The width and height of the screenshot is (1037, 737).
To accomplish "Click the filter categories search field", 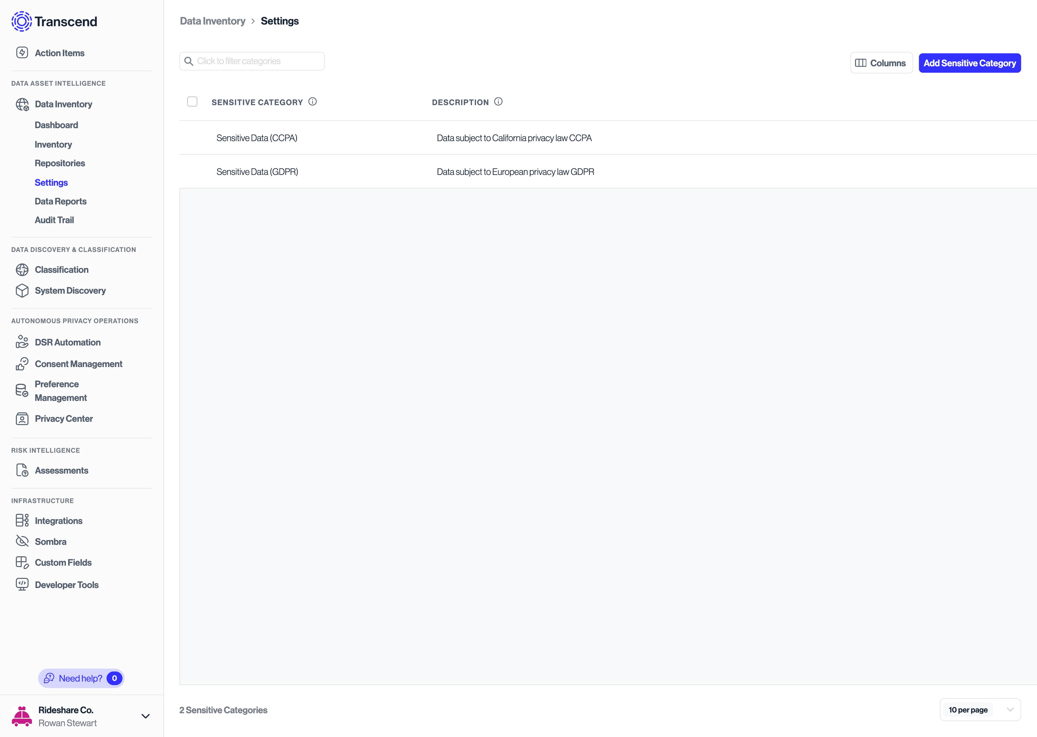I will [x=251, y=61].
